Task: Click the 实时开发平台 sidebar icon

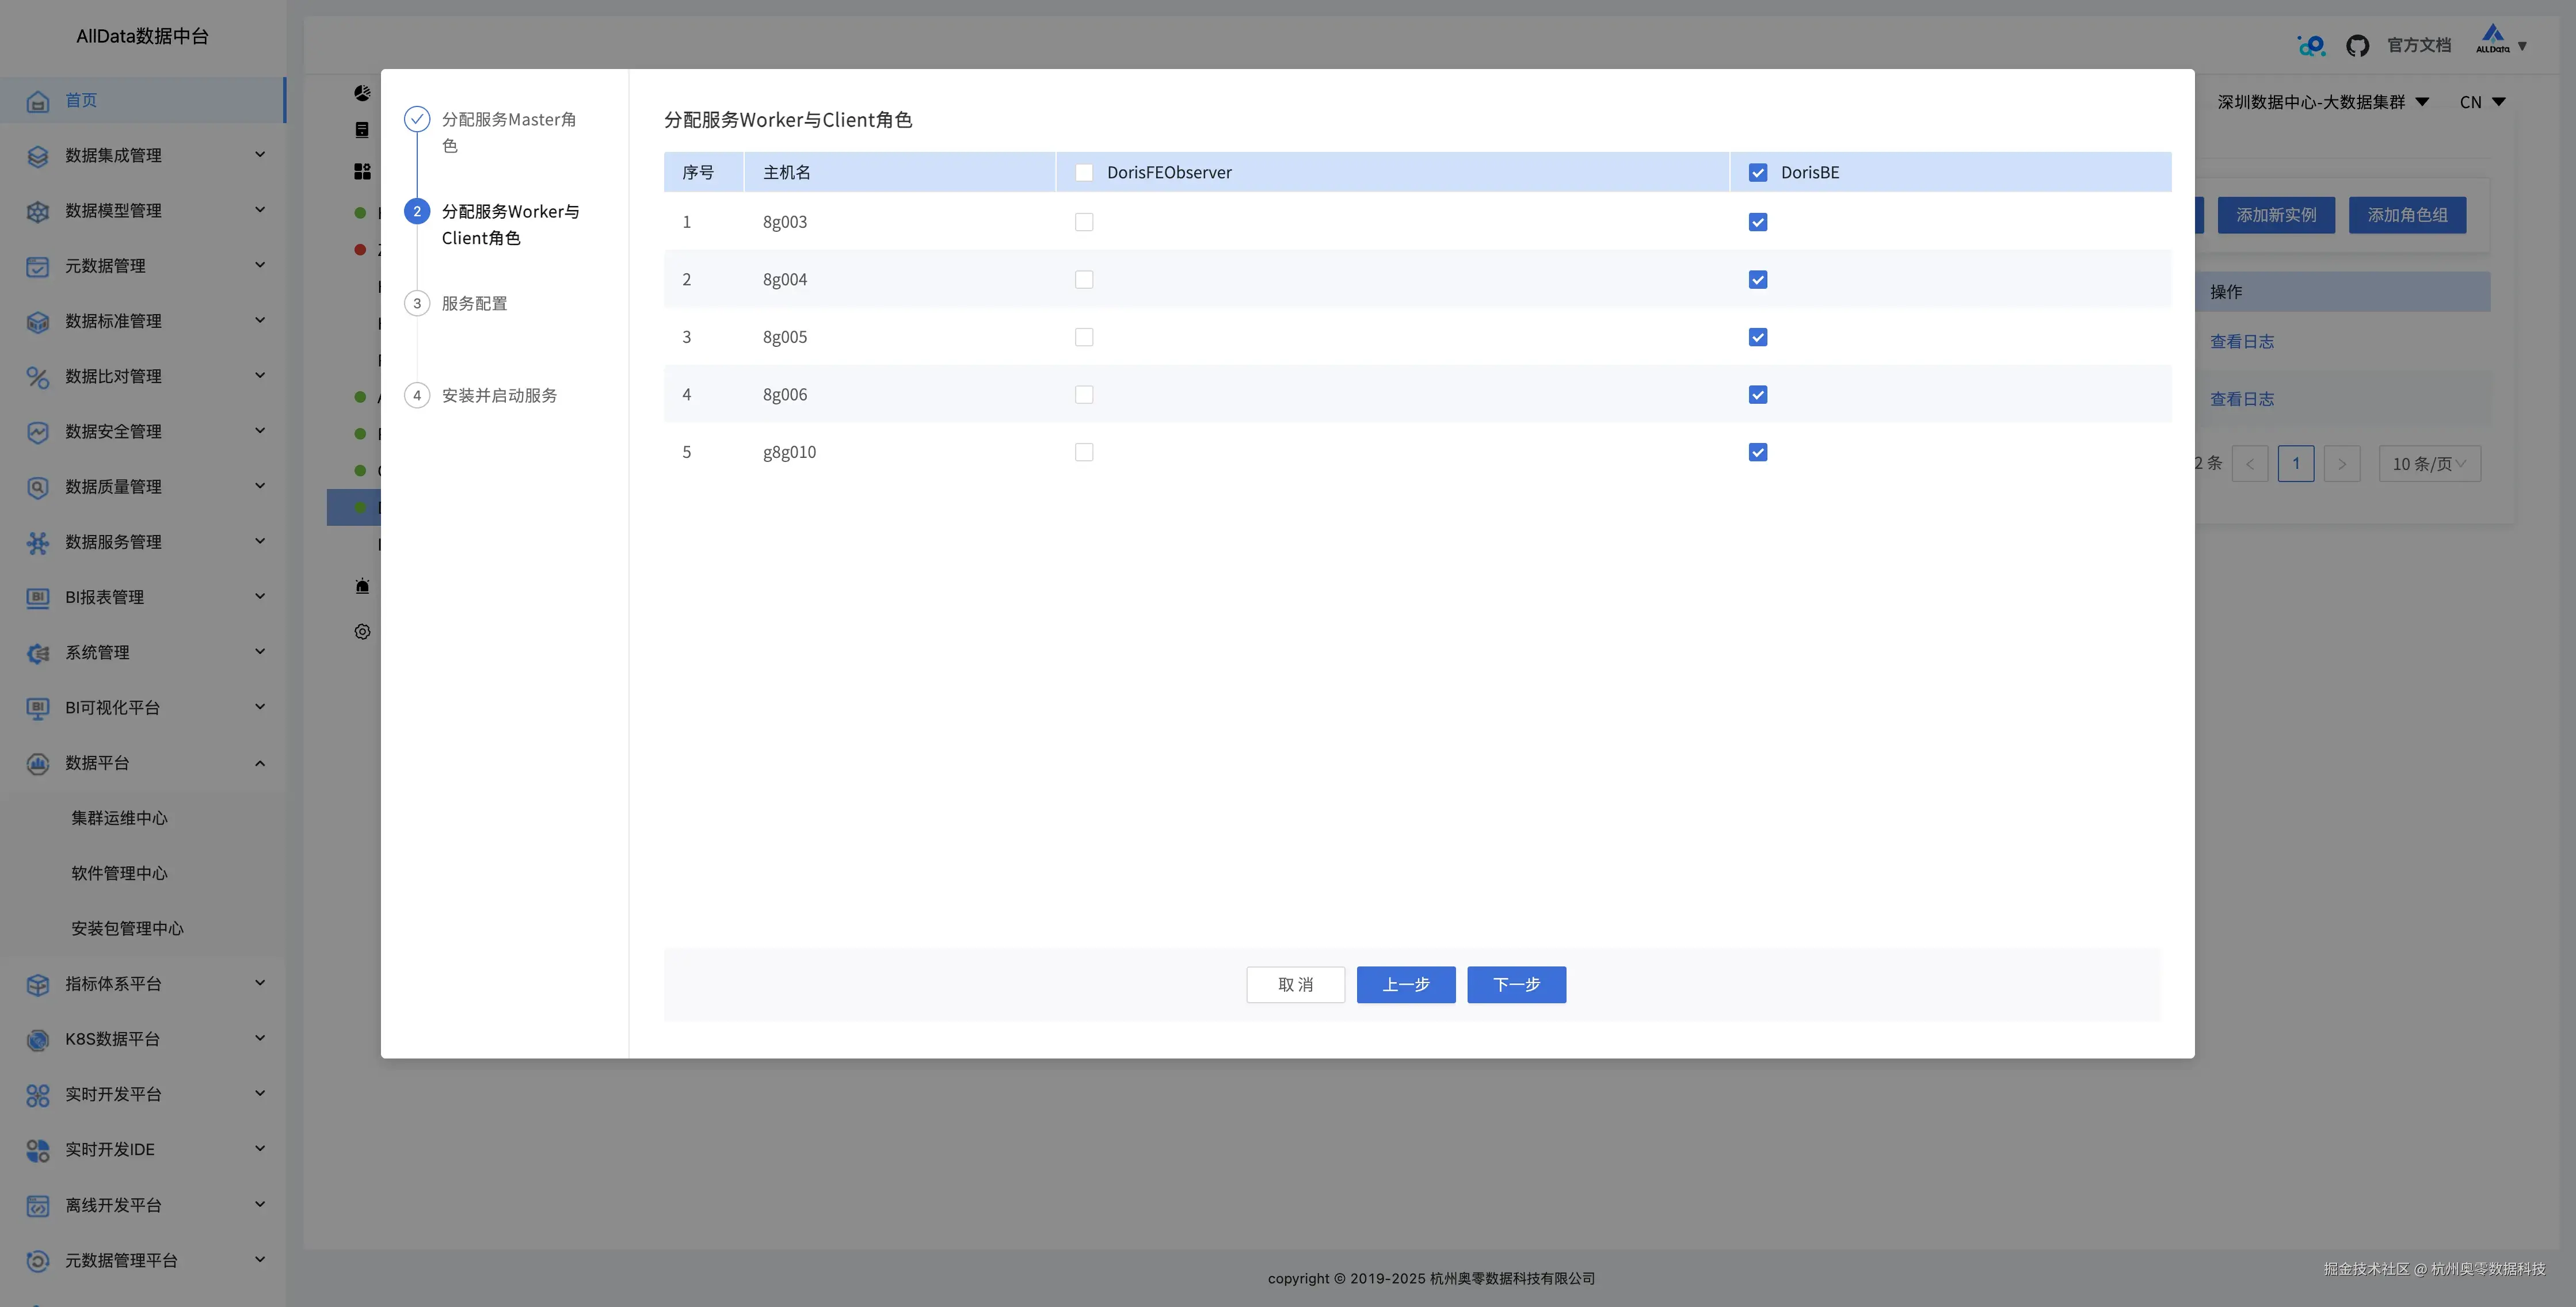Action: (38, 1095)
